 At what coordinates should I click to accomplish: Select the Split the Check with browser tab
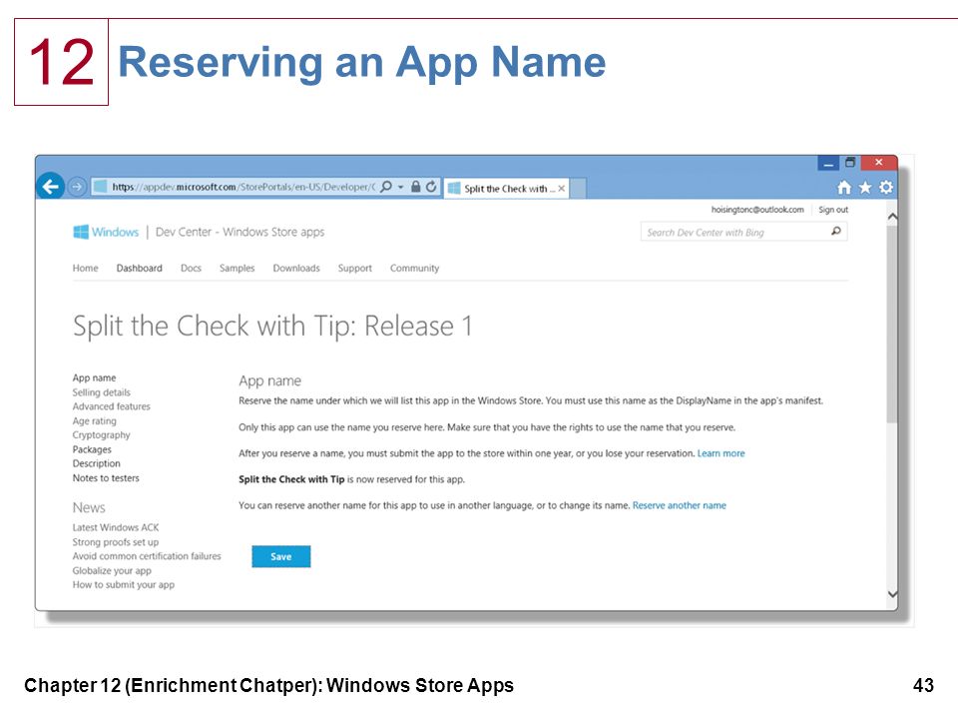(x=507, y=189)
